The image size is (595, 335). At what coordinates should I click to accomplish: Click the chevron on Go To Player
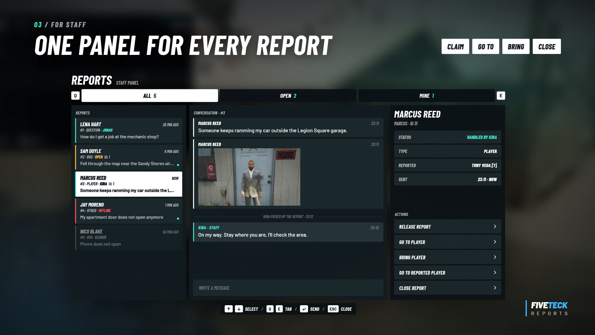click(x=495, y=242)
